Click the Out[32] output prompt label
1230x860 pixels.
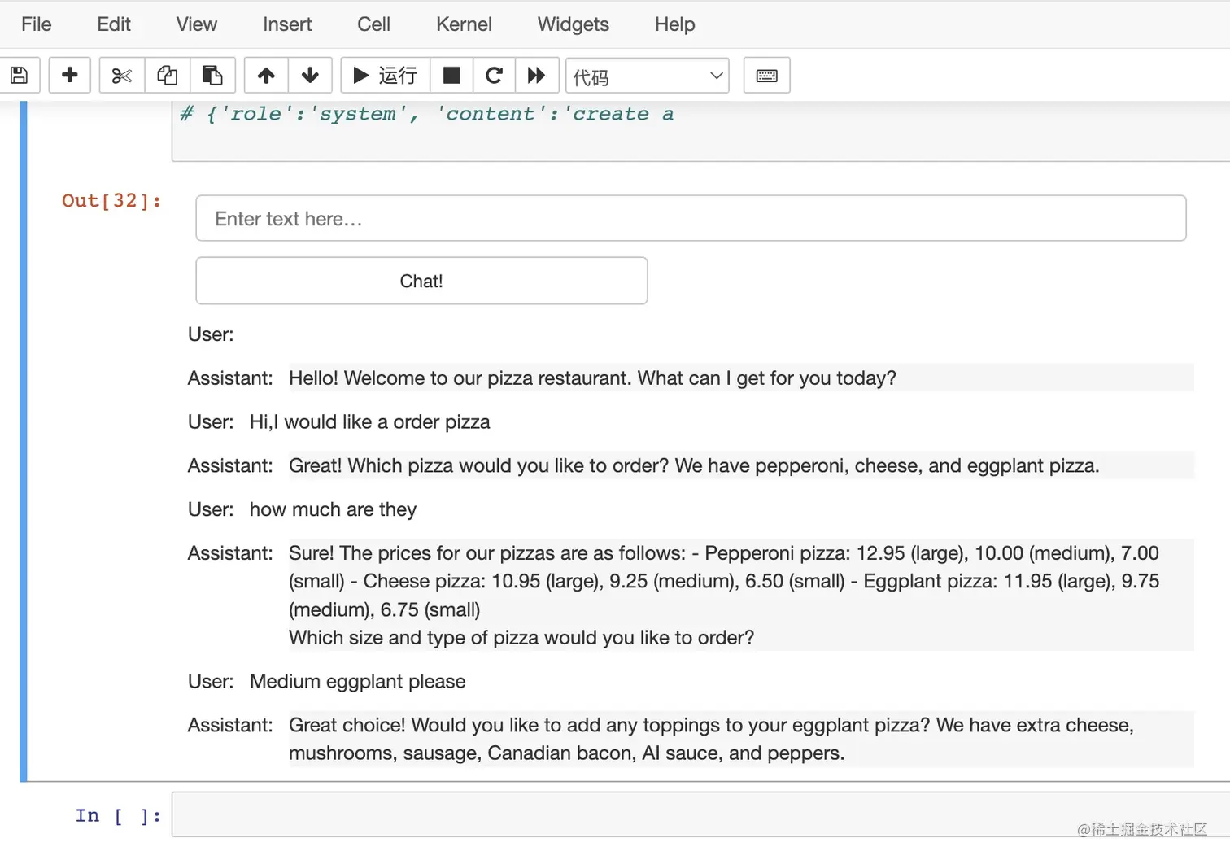[111, 201]
